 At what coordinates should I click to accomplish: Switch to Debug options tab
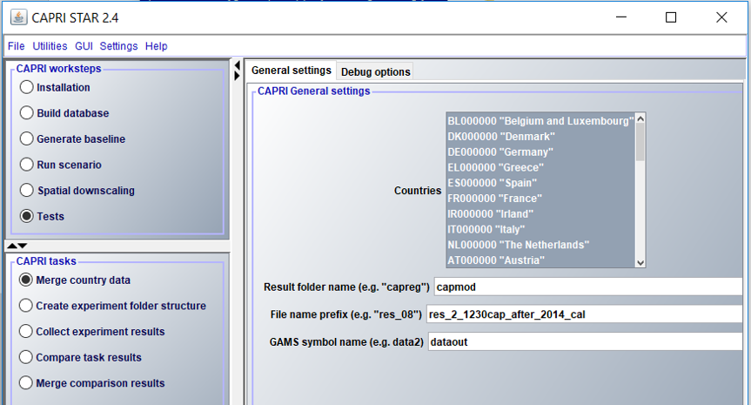click(x=375, y=71)
